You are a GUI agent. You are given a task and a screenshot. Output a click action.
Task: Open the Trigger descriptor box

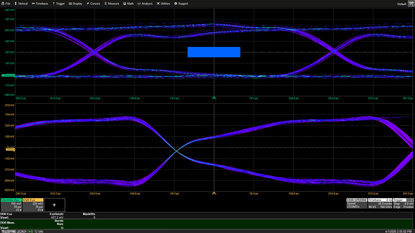403,204
